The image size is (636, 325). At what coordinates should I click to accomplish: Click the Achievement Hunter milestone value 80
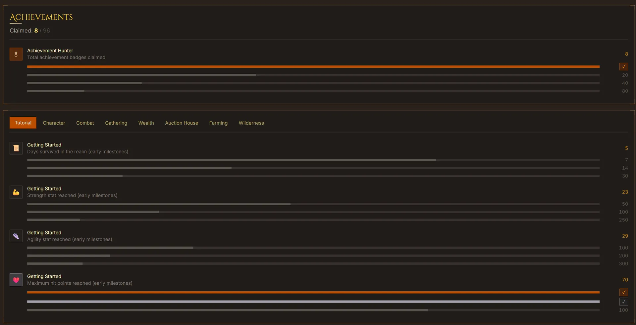point(625,91)
